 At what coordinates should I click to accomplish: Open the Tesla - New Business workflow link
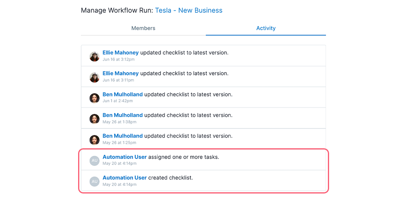(188, 10)
